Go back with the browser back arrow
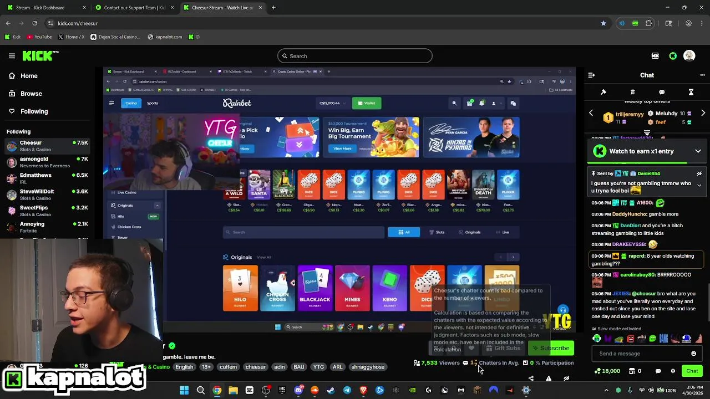This screenshot has height=399, width=710. 8,23
